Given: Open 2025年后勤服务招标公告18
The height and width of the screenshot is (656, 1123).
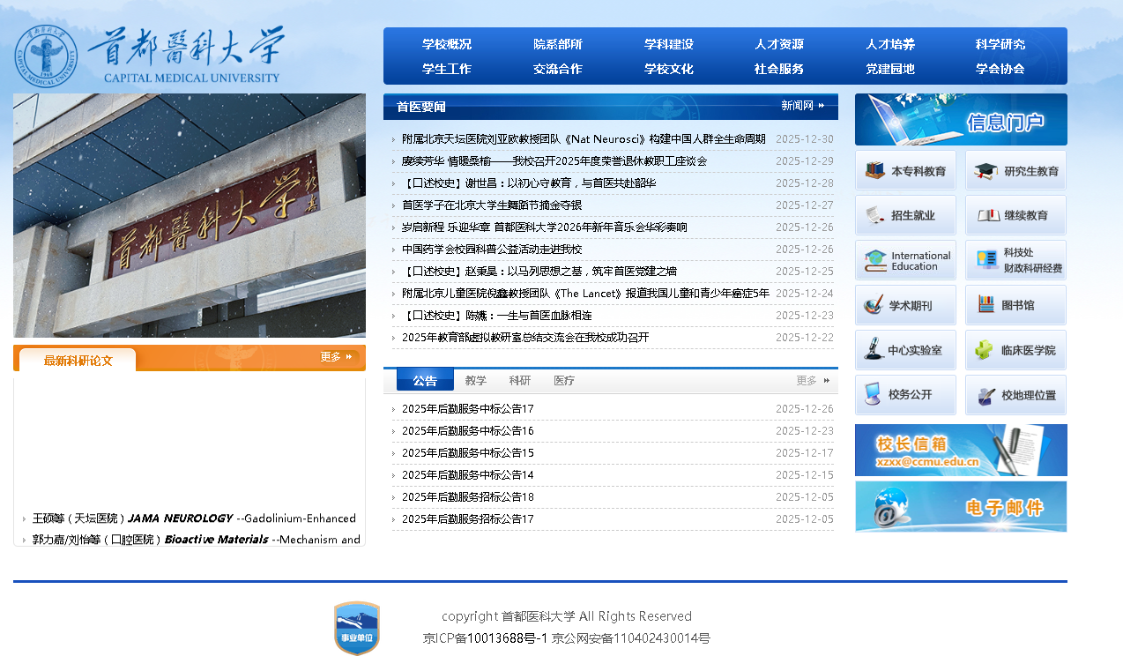Looking at the screenshot, I should (x=468, y=497).
